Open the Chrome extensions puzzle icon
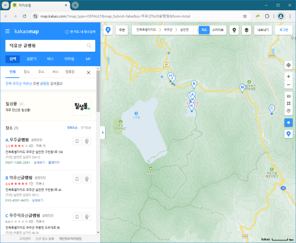Viewport: 296px width, 243px height. pyautogui.click(x=267, y=16)
